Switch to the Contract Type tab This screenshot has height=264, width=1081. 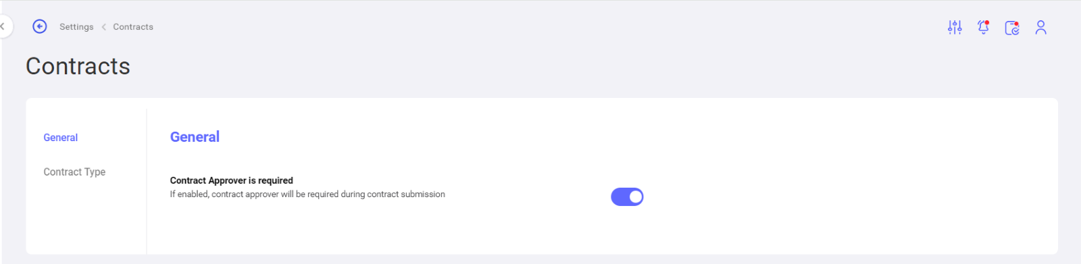(74, 171)
